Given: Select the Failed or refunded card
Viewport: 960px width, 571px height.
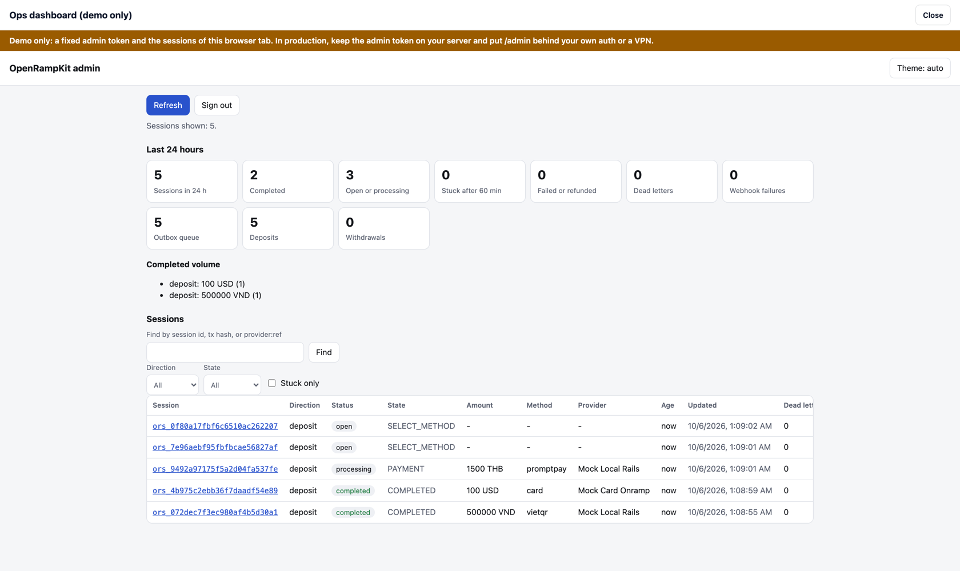Looking at the screenshot, I should tap(576, 181).
